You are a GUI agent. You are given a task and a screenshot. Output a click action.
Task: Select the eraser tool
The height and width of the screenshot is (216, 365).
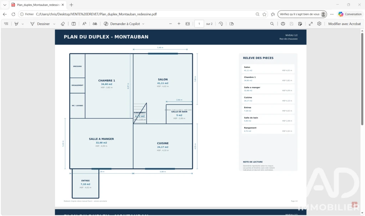point(63,24)
